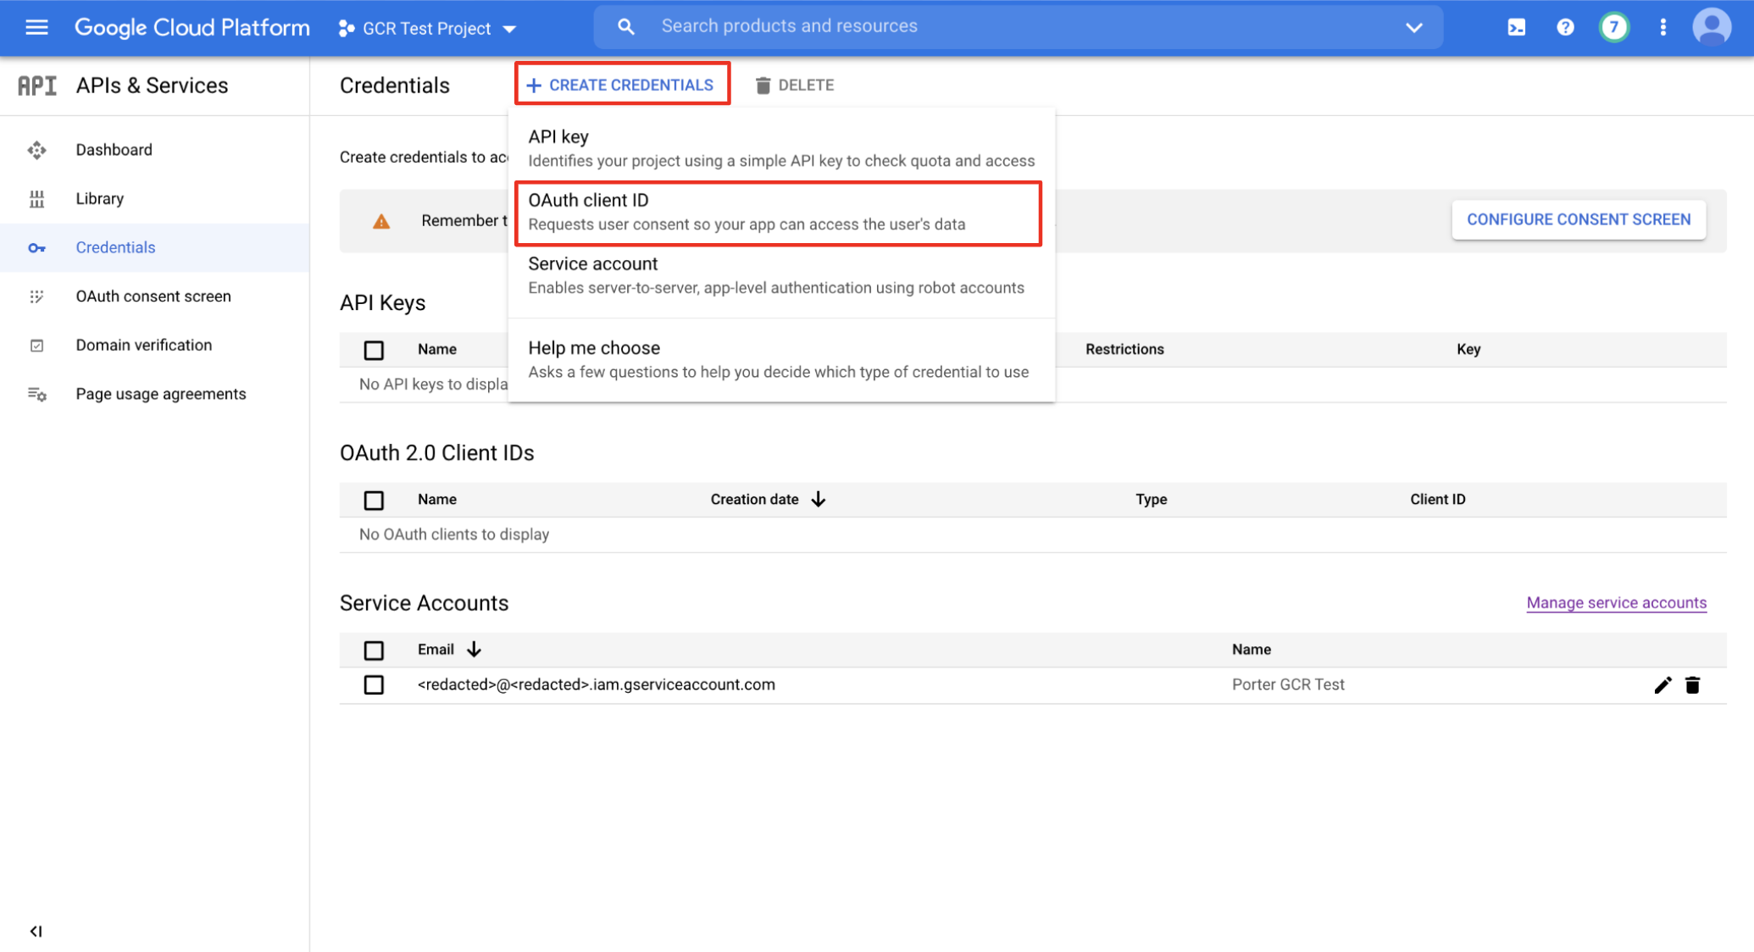Choose Service account option
This screenshot has width=1754, height=952.
coord(781,275)
